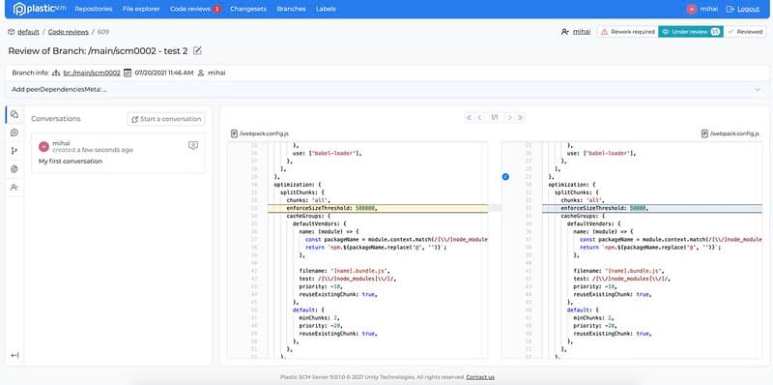Collapse the sidebar with the left arrow
Viewport: 773px width, 385px height.
tap(14, 355)
